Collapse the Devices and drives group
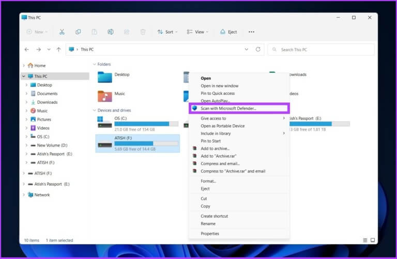This screenshot has width=397, height=259. [95, 110]
